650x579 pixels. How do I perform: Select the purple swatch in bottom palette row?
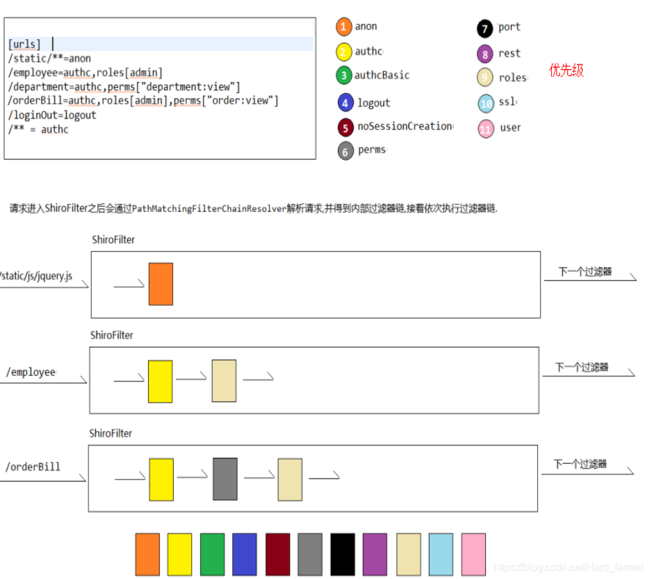(x=375, y=554)
